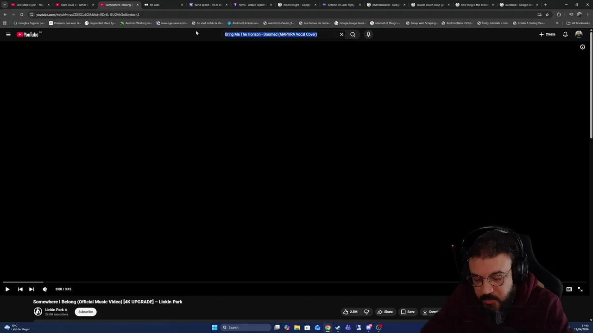
Task: Show video info card icon
Action: click(582, 47)
